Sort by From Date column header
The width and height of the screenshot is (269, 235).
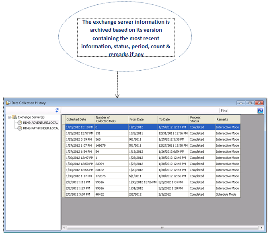(143, 119)
